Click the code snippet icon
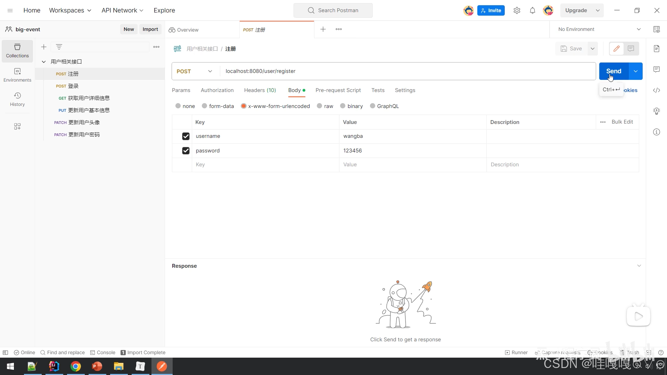Screen dimensions: 667x375 656,90
